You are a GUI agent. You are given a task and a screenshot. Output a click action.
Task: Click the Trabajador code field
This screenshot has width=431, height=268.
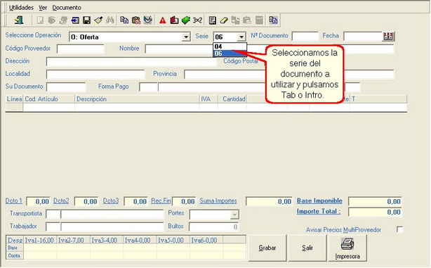point(53,227)
